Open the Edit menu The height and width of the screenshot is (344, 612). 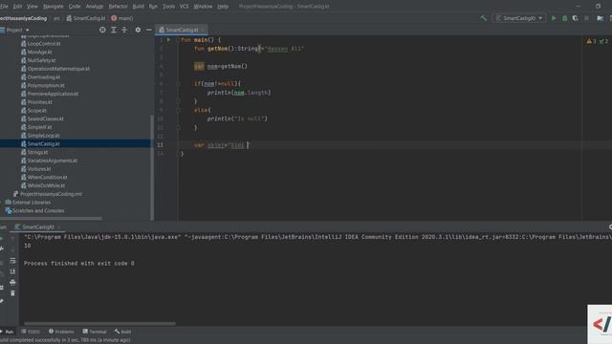tap(17, 7)
